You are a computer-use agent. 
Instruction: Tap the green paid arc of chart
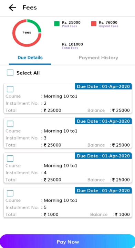click(37, 24)
